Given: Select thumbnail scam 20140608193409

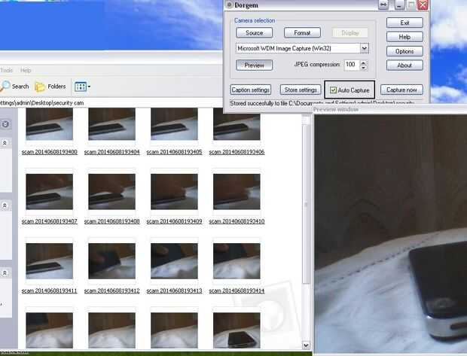Looking at the screenshot, I should (174, 192).
